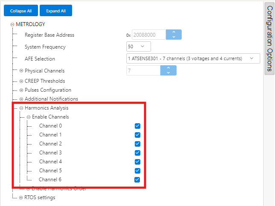Screen dimensions: 276x206
Task: Toggle the Channel 6 checkbox
Action: [137, 180]
